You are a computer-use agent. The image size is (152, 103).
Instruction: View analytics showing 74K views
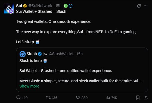[x=112, y=98]
